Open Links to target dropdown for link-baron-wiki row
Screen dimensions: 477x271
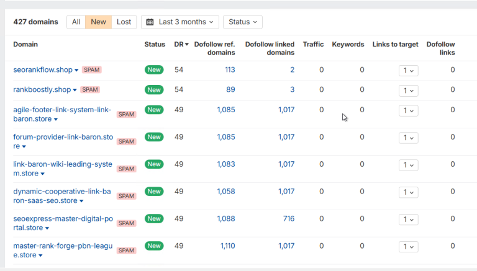coord(408,165)
